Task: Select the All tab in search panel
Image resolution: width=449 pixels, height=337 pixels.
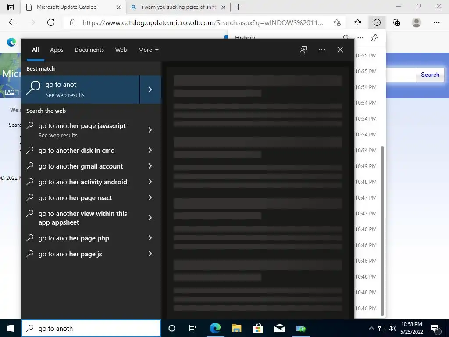Action: pyautogui.click(x=36, y=50)
